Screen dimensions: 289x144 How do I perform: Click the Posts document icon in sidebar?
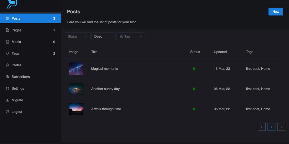[x=8, y=19]
